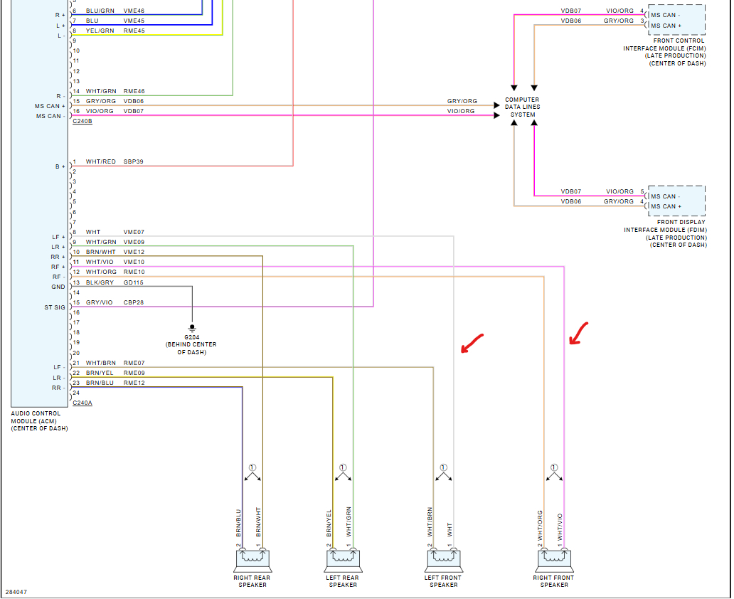Click the twisted pair marker above Right Rear Speaker
Image resolution: width=734 pixels, height=599 pixels.
(252, 473)
